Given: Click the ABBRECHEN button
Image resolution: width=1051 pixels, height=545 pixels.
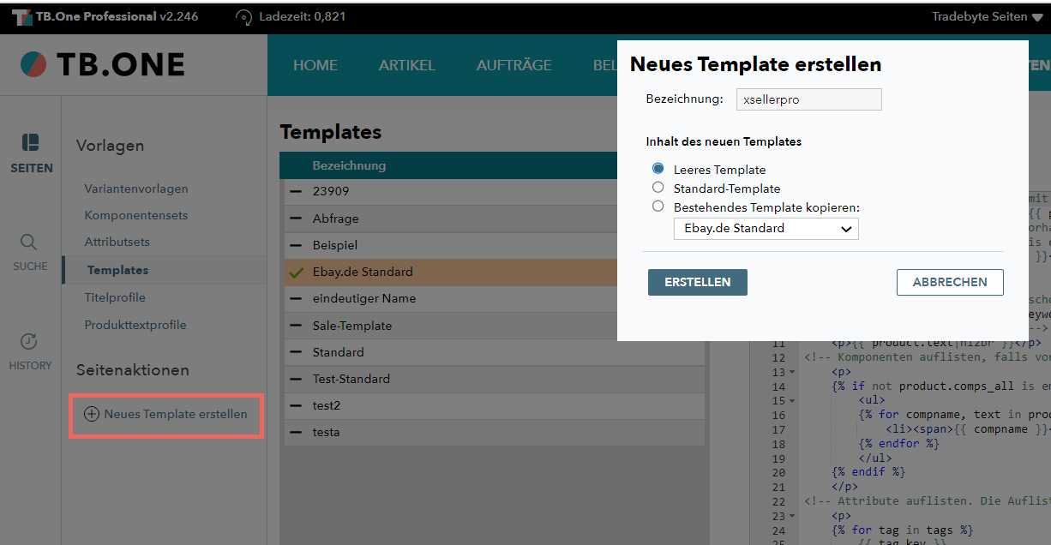Looking at the screenshot, I should click(950, 282).
